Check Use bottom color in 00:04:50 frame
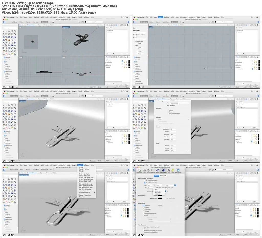Viewport: 262px width, 238px height. point(166,199)
